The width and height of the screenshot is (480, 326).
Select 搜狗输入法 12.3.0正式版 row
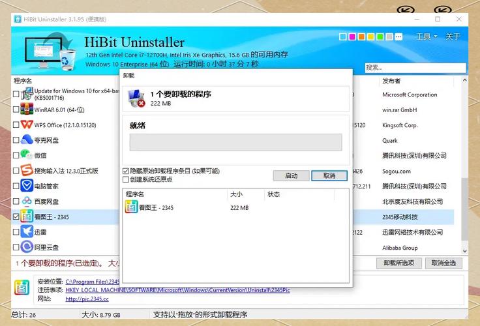click(66, 171)
